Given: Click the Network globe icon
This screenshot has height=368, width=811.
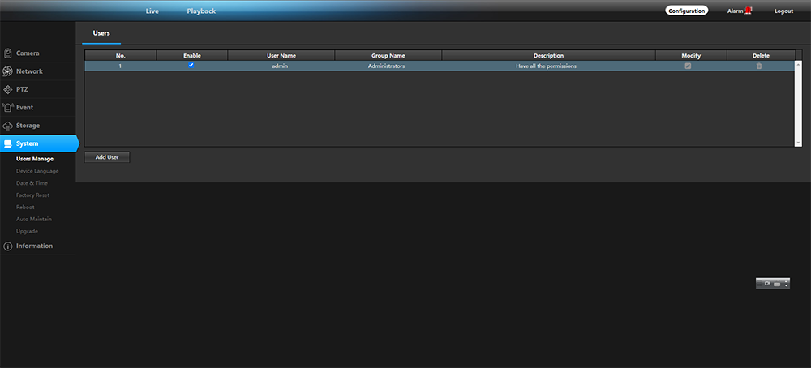Looking at the screenshot, I should (x=8, y=71).
